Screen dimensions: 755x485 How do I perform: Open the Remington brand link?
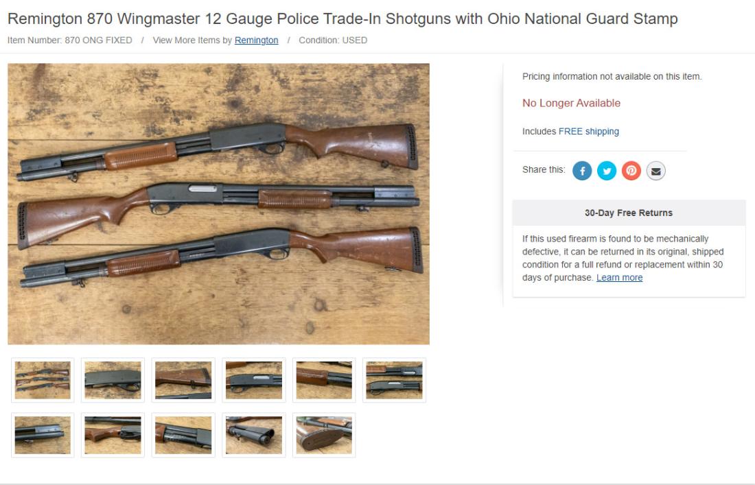coord(256,40)
